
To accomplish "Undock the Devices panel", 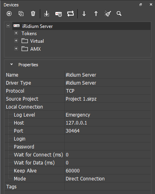I will click(141, 5).
